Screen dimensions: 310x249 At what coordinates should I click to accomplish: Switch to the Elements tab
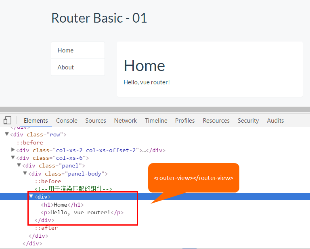[36, 121]
